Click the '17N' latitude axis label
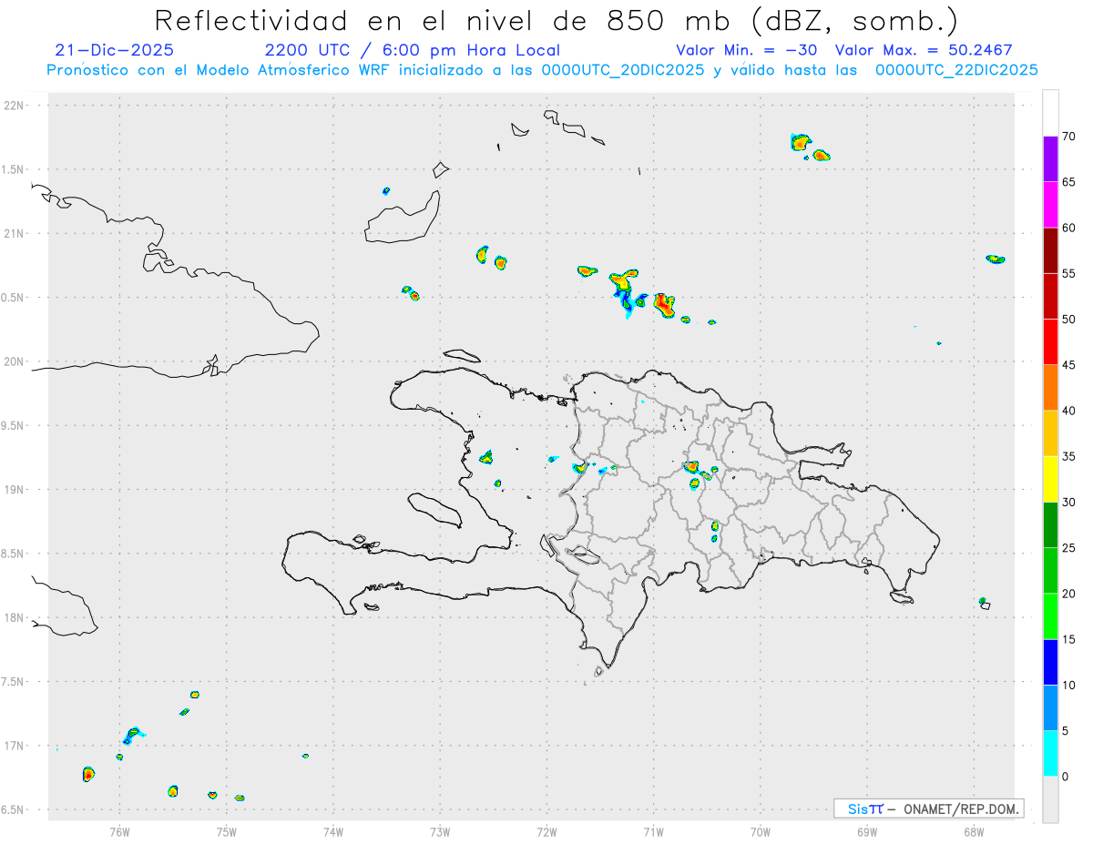Image resolution: width=1093 pixels, height=844 pixels. [15, 746]
